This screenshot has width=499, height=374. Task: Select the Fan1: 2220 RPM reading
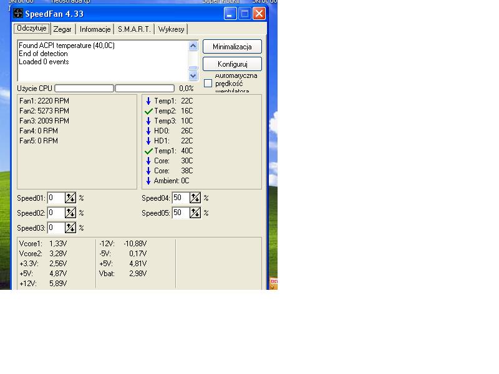click(x=44, y=101)
